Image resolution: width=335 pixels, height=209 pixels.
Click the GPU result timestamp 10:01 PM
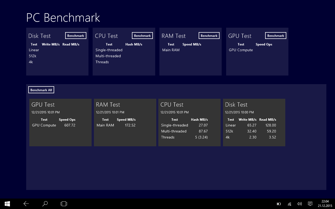(46, 112)
